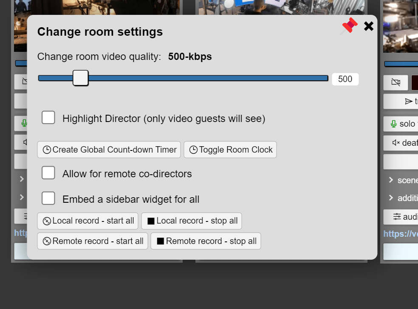Click the muted speaker deafen icon

click(396, 143)
